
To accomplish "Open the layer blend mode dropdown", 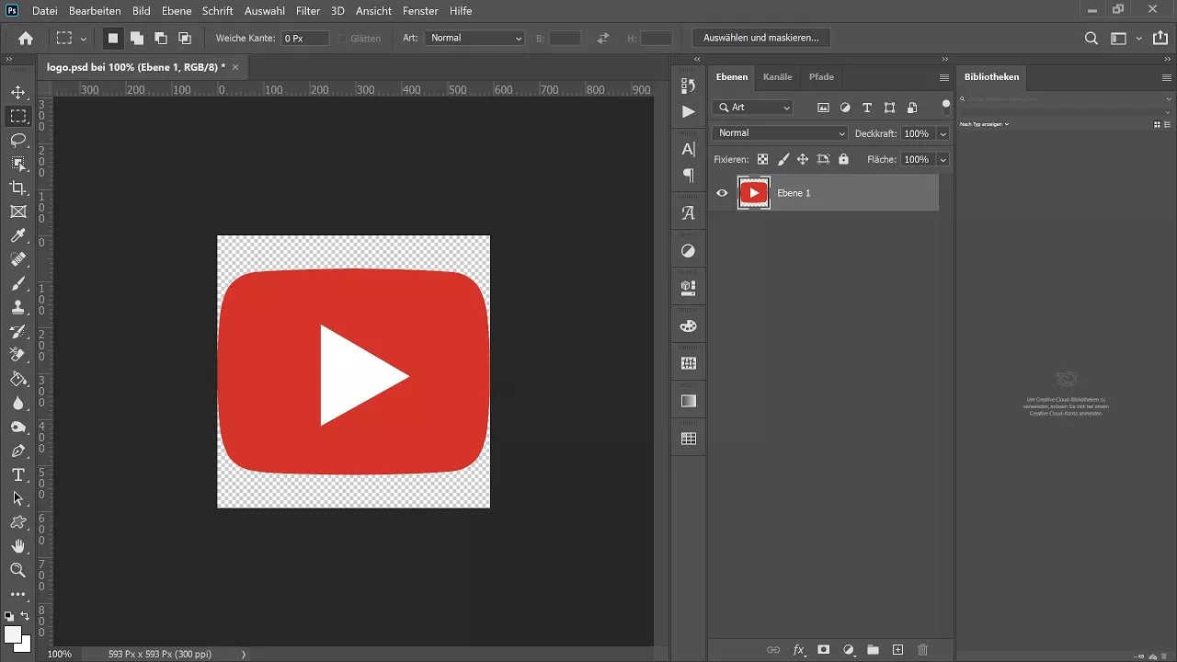I will [779, 132].
